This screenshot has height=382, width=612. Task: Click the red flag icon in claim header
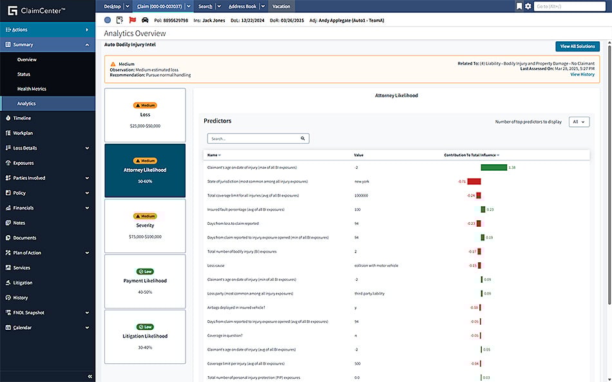[x=132, y=20]
